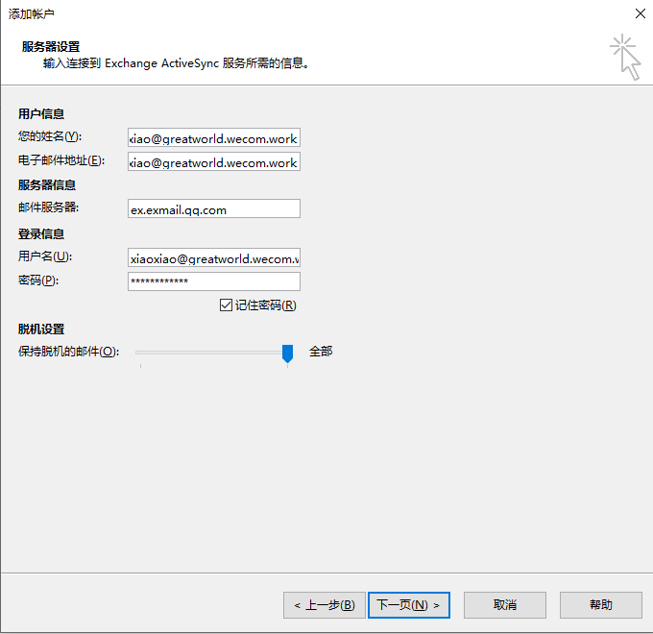Toggle the 记住密码 checkbox
Viewport: 653px width, 634px height.
[227, 305]
